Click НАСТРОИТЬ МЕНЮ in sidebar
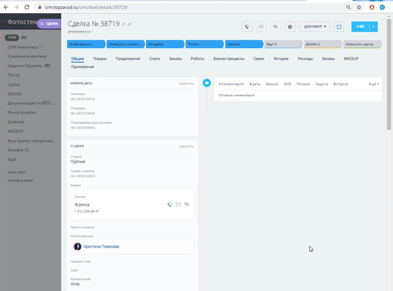393x291 pixels. pyautogui.click(x=20, y=180)
